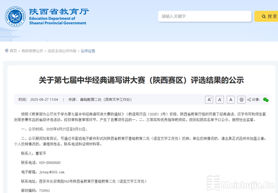Click the postal code 710061
The image size is (278, 193).
[44, 191]
